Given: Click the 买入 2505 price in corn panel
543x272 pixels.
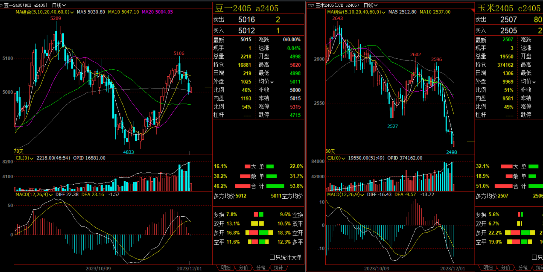Looking at the screenshot, I should (508, 31).
